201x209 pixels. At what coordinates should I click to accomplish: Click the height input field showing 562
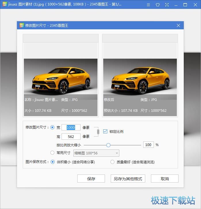point(71,137)
